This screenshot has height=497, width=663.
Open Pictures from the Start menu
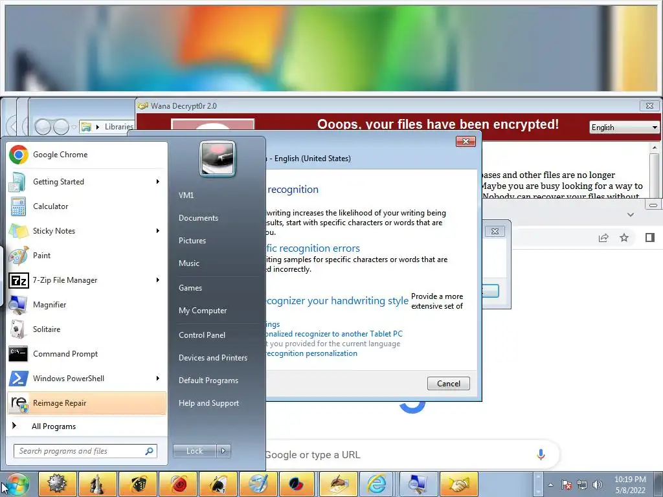coord(192,241)
